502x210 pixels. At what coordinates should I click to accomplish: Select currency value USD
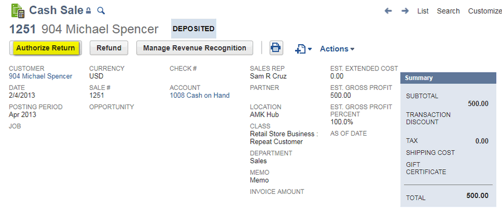pos(96,77)
